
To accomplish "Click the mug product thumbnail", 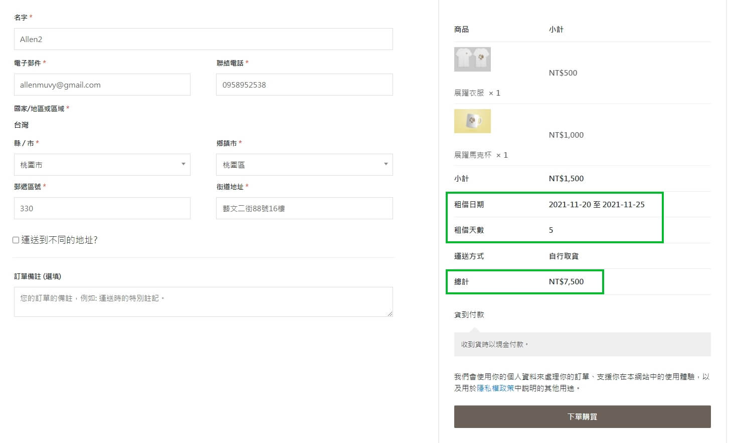I will 472,121.
